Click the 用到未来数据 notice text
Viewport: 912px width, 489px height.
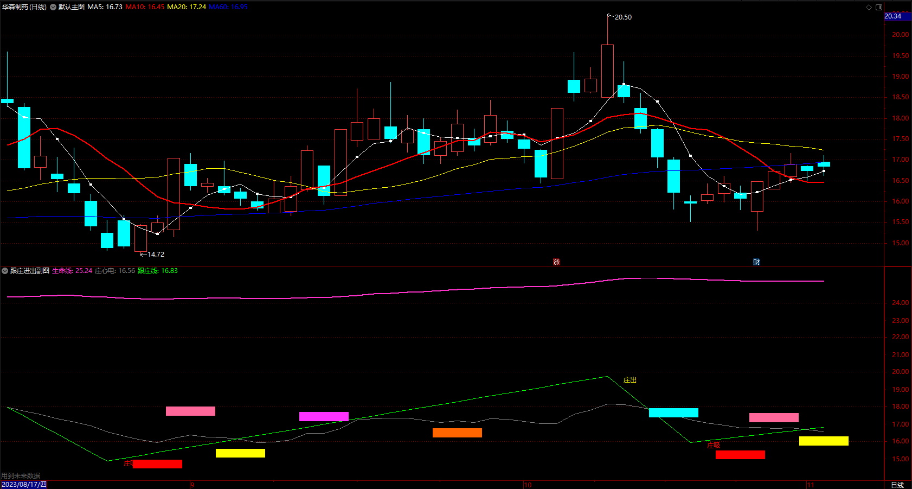point(21,476)
